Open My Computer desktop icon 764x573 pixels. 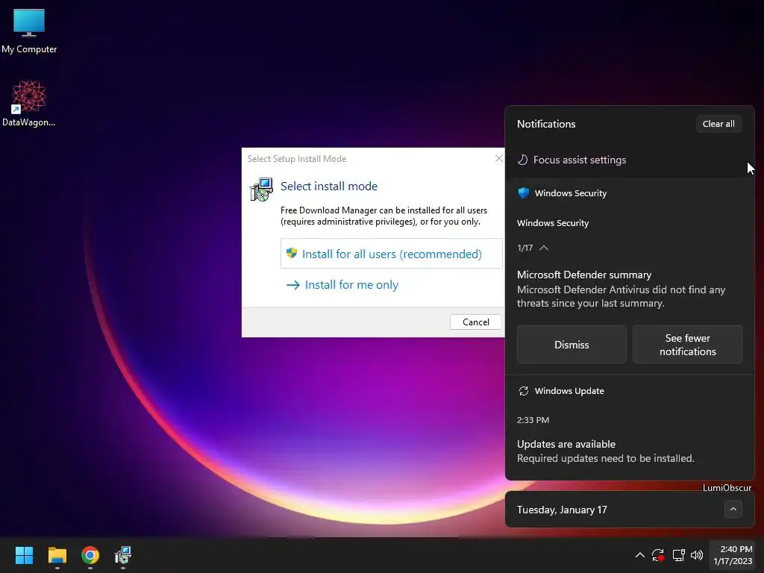[x=29, y=31]
